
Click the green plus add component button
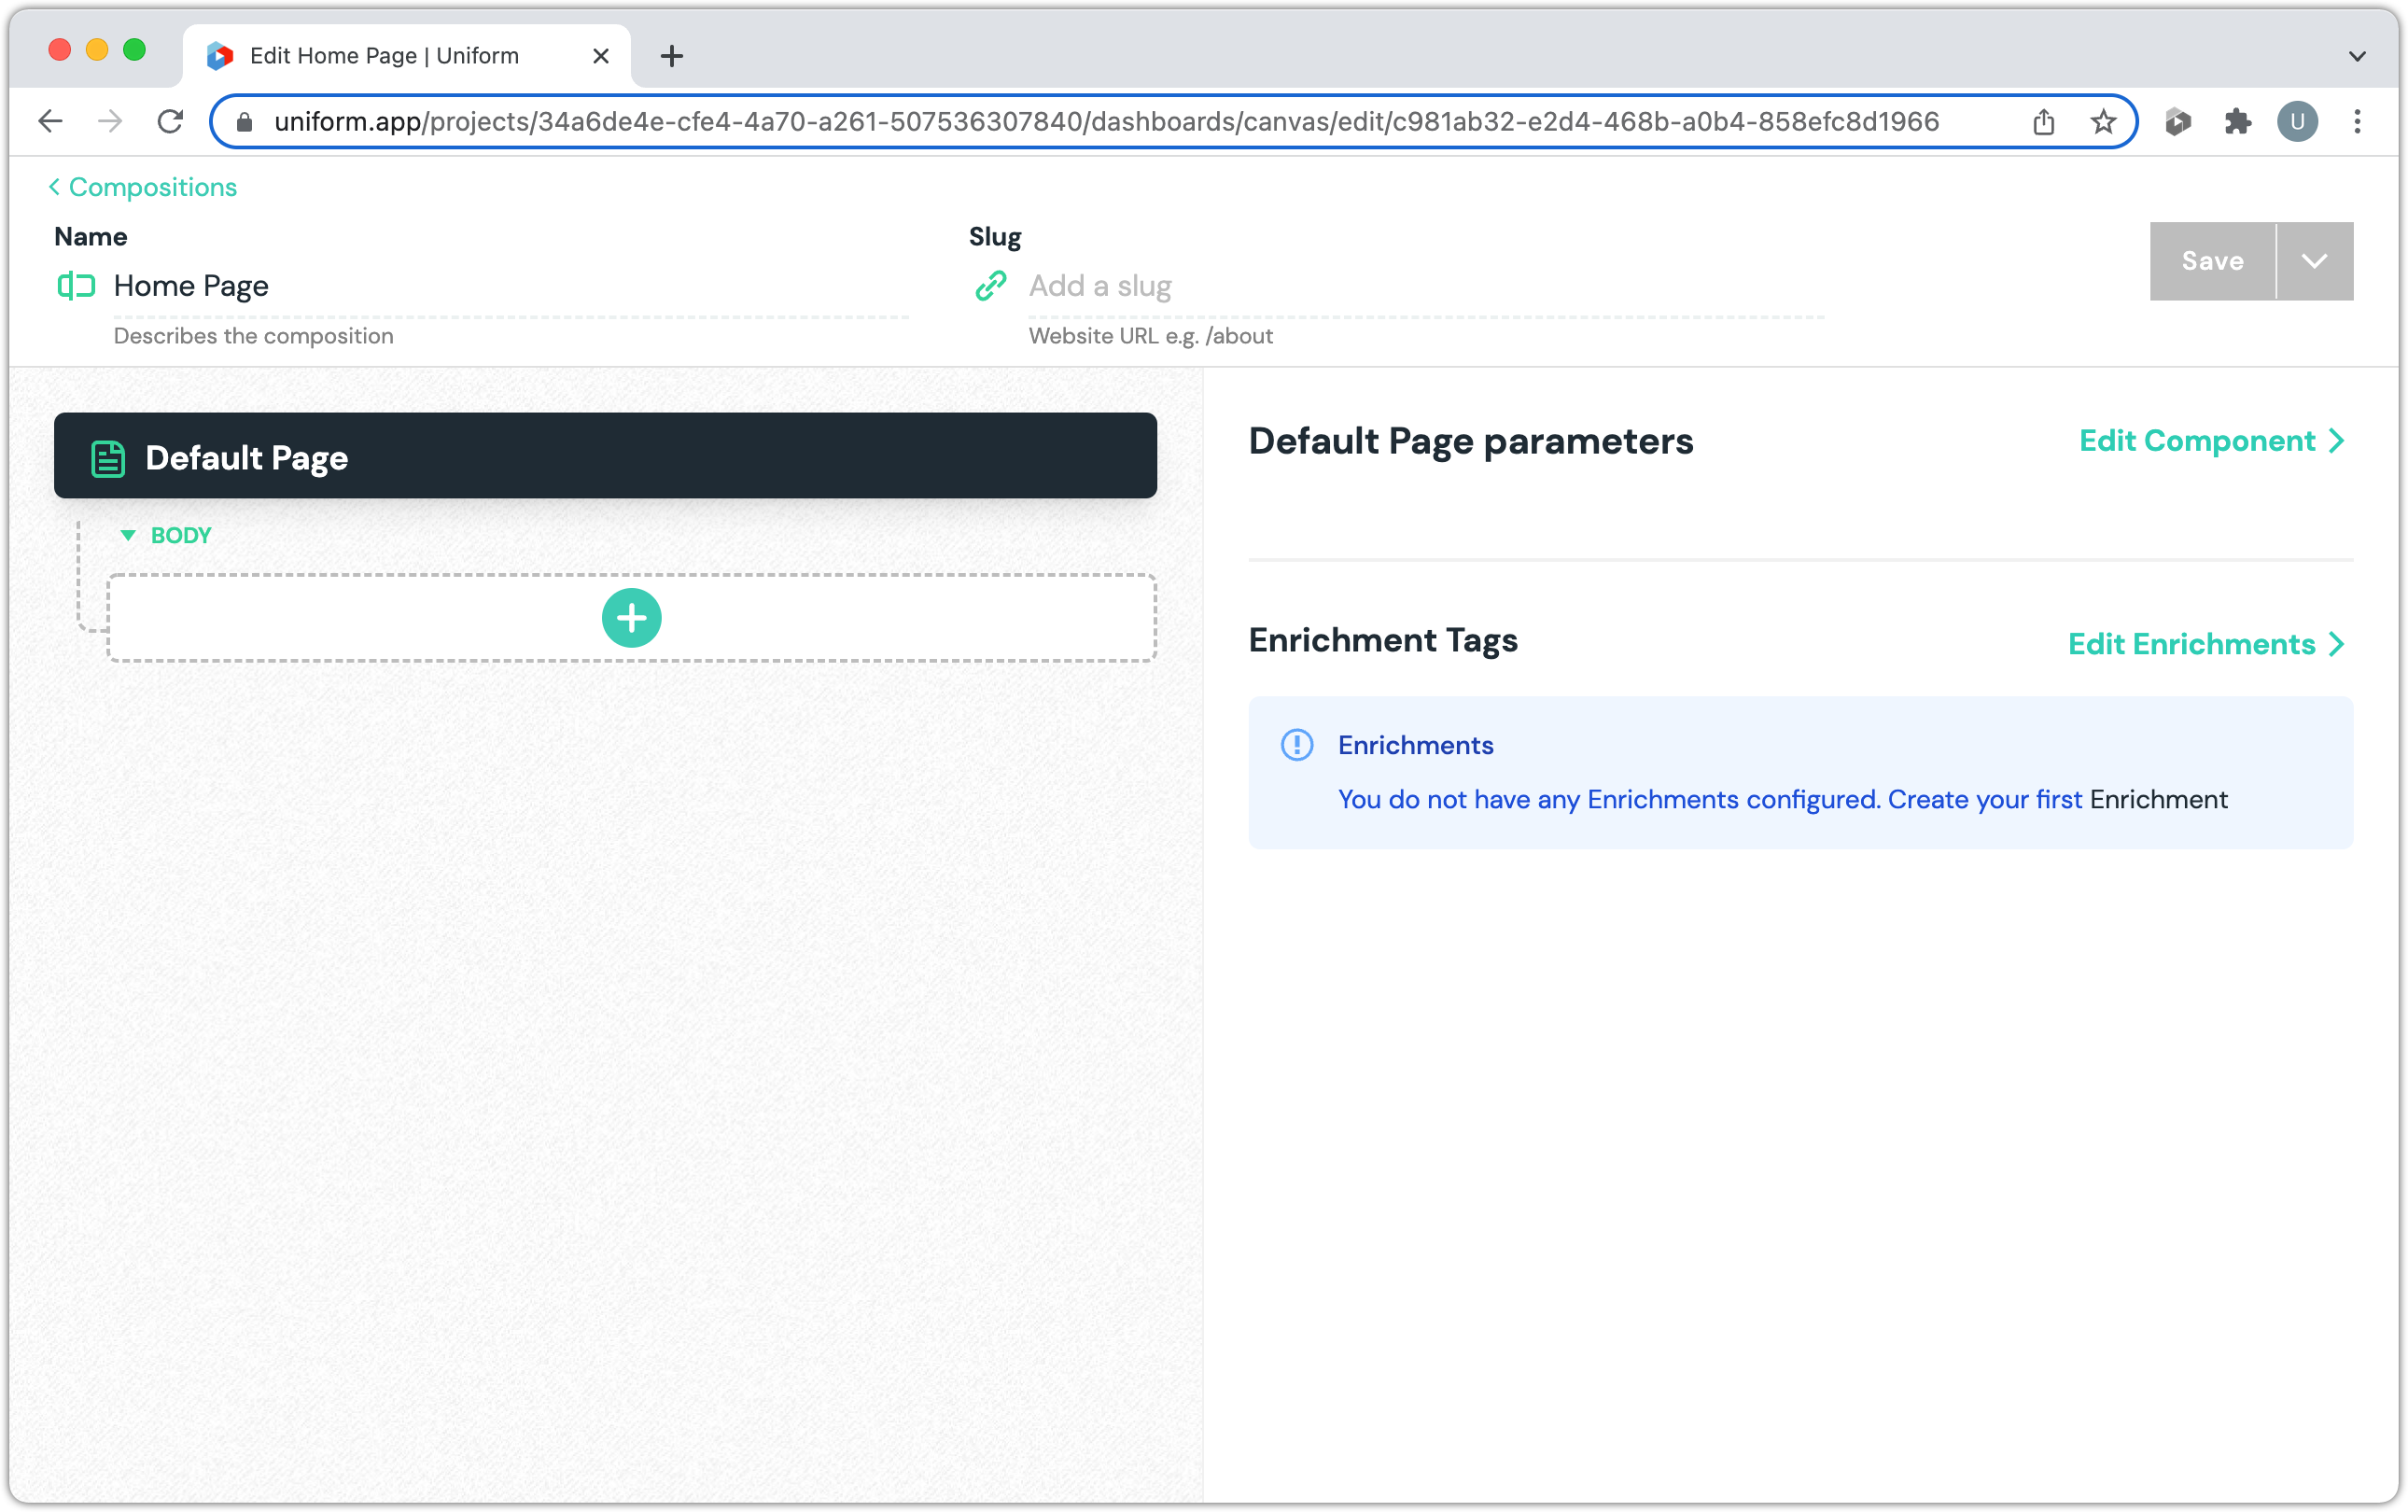click(x=631, y=618)
